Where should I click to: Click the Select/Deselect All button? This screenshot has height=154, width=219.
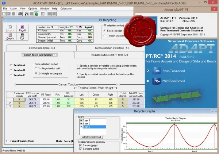click(x=91, y=137)
